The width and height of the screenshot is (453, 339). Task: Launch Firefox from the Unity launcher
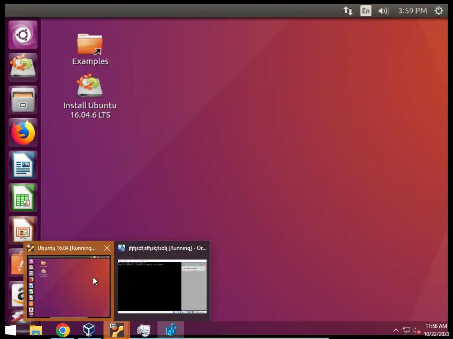coord(23,132)
